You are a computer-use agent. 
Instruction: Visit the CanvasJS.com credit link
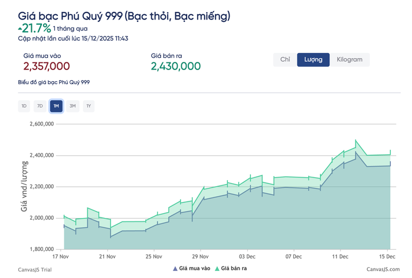click(x=382, y=269)
